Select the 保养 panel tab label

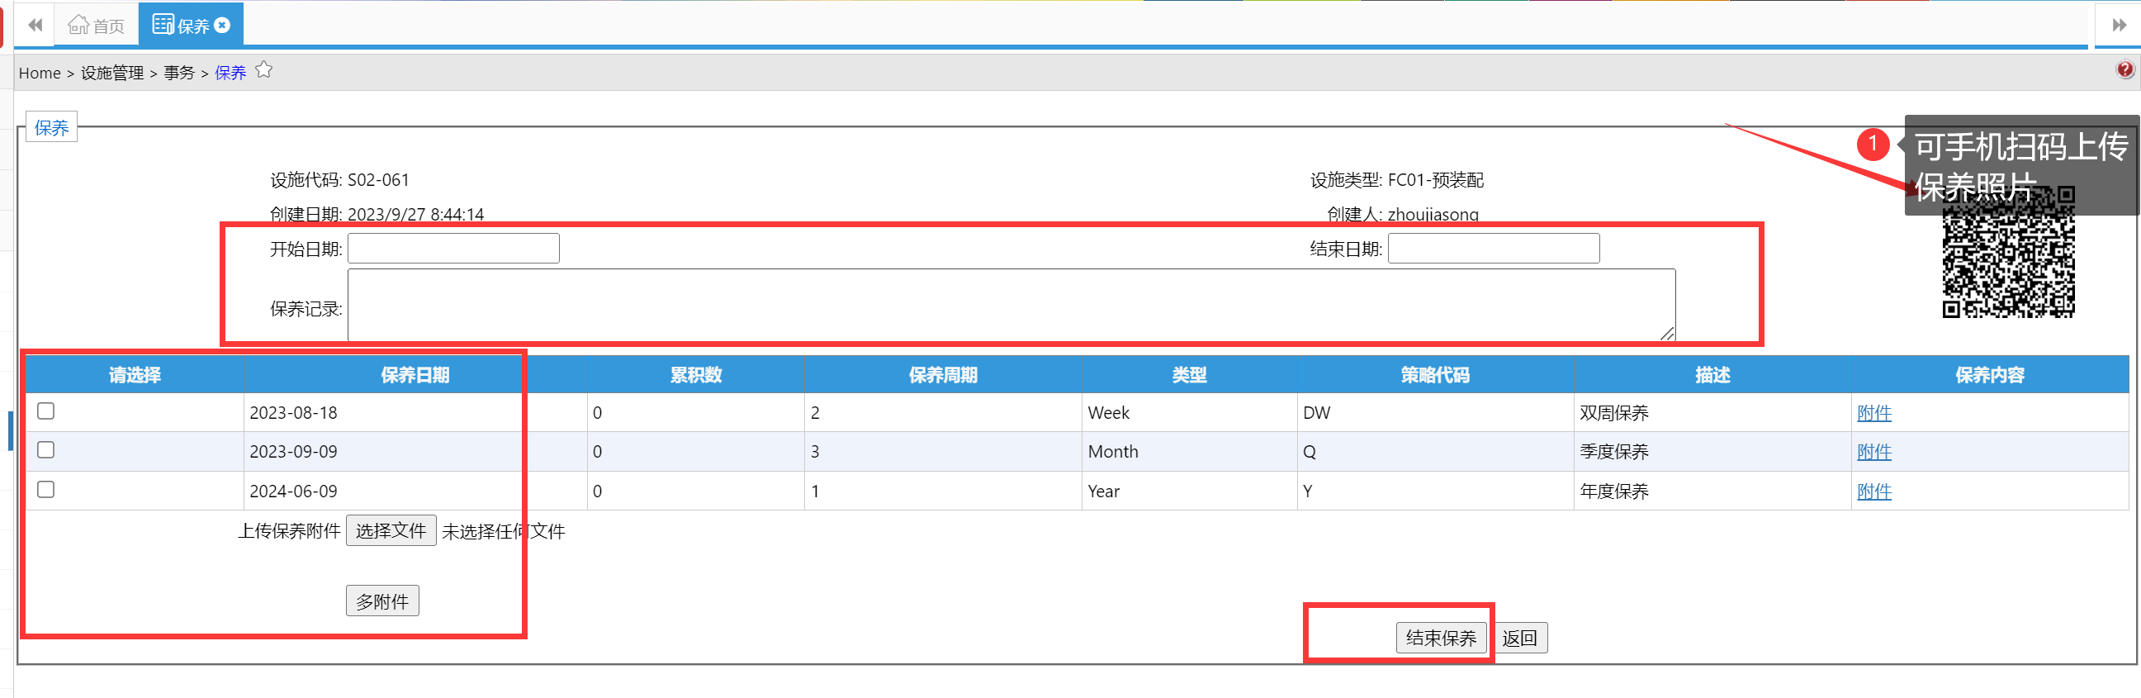coord(51,127)
